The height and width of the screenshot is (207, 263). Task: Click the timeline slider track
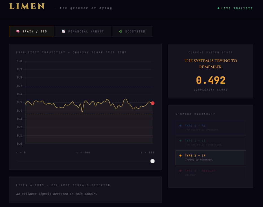[85, 161]
